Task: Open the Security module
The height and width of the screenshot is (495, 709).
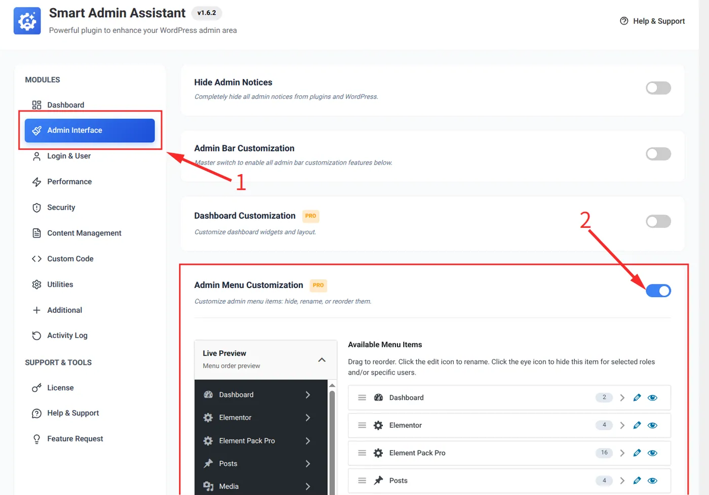Action: click(x=90, y=208)
